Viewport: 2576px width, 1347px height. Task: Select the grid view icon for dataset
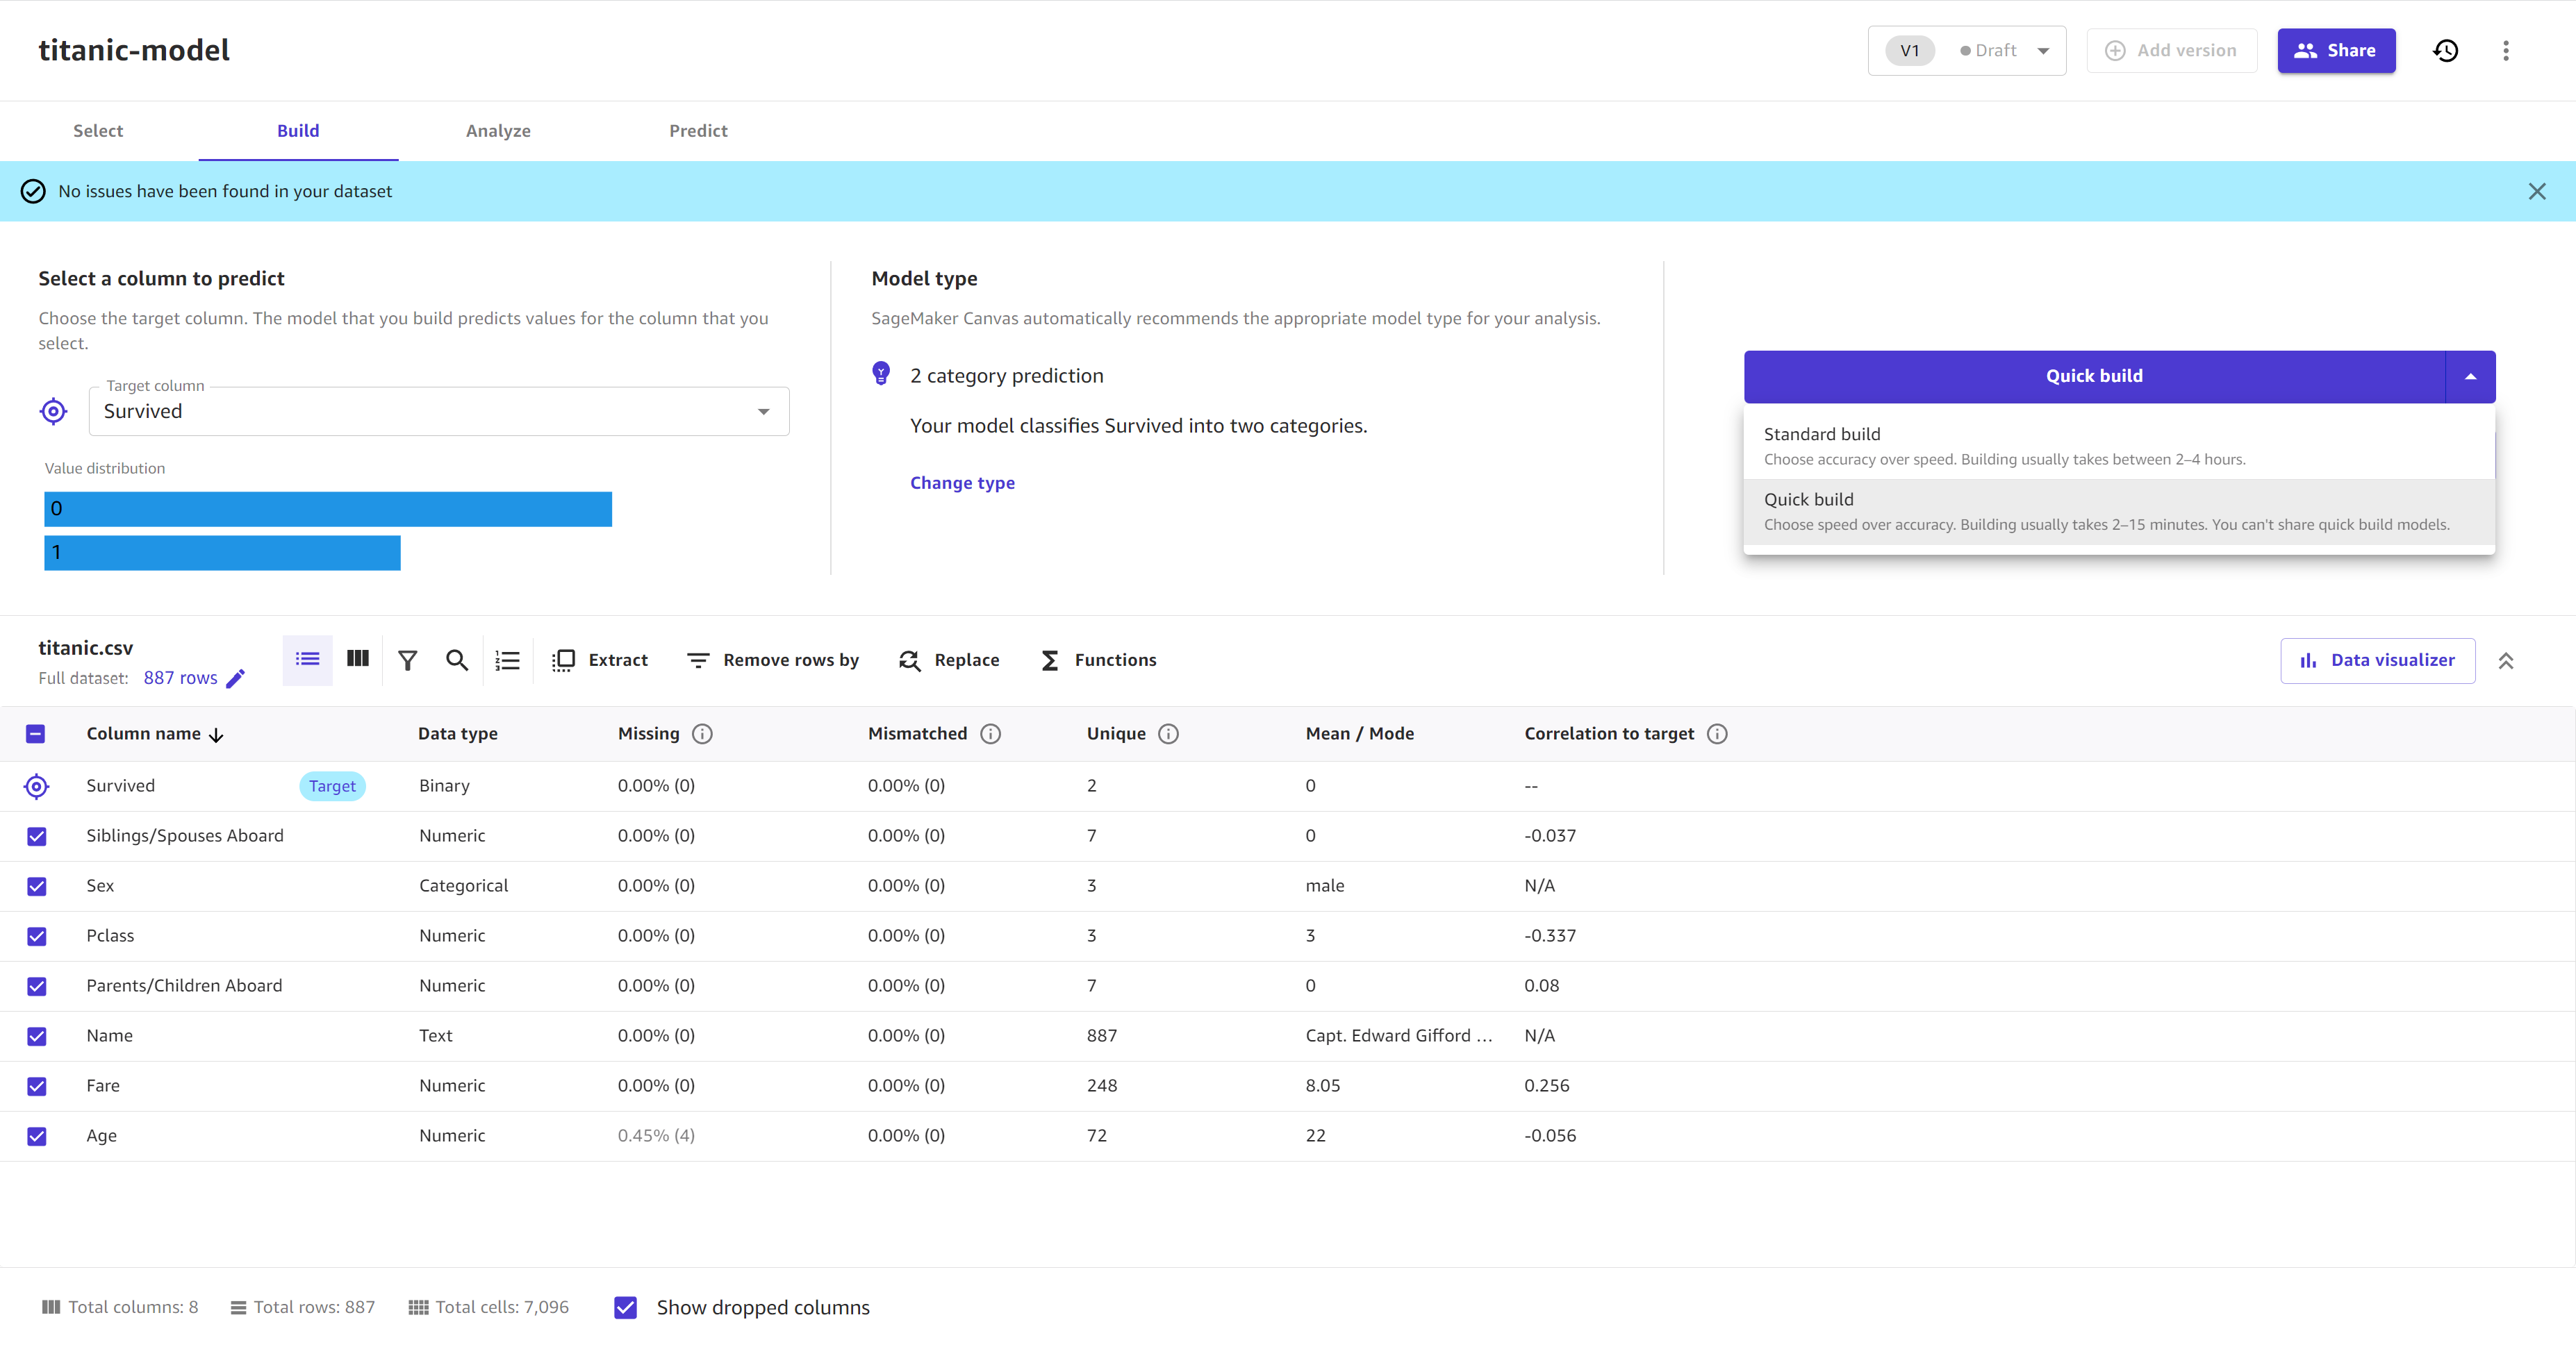[358, 659]
